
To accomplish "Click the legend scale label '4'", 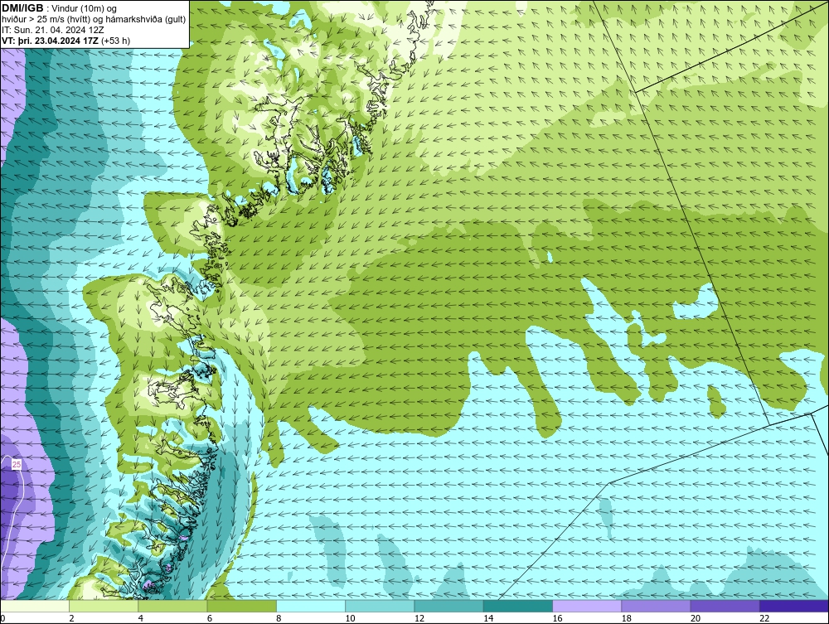I will (141, 619).
